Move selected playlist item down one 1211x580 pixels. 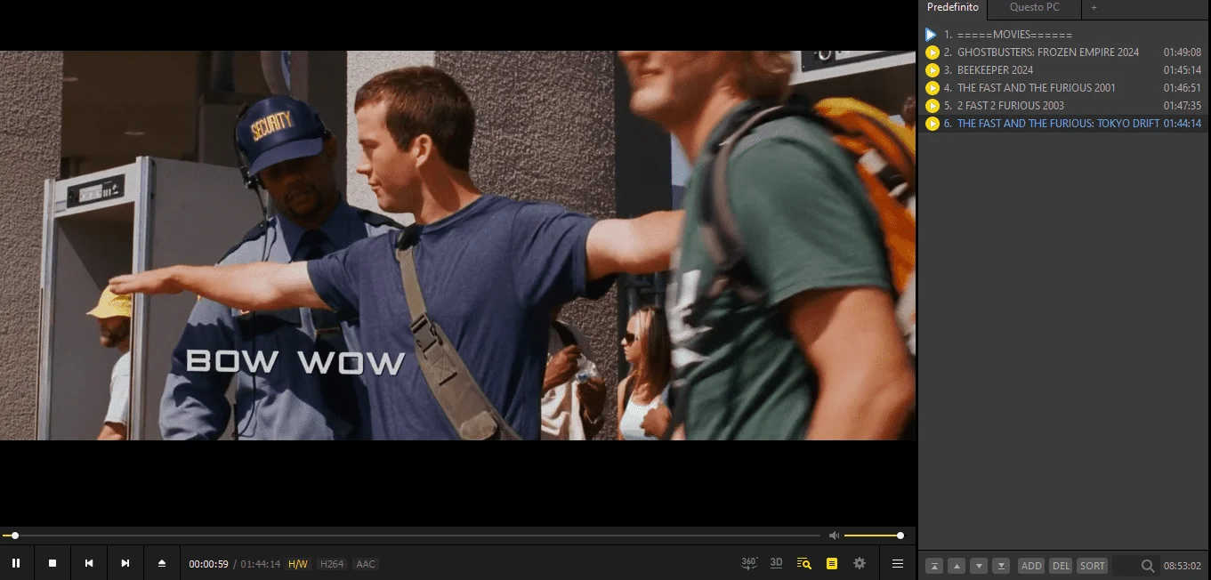979,566
